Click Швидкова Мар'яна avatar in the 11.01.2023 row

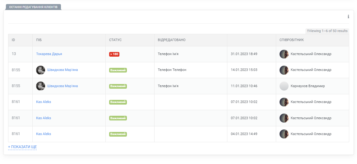click(x=40, y=86)
